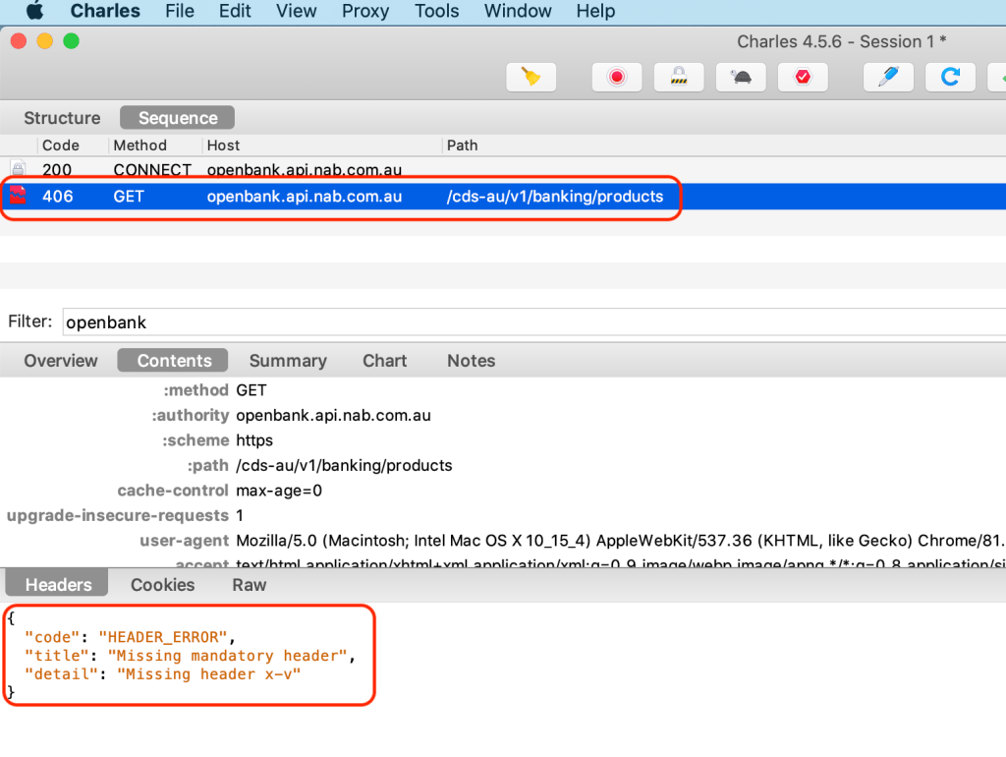1006x757 pixels.
Task: Select the Sequence view tab
Action: point(177,118)
